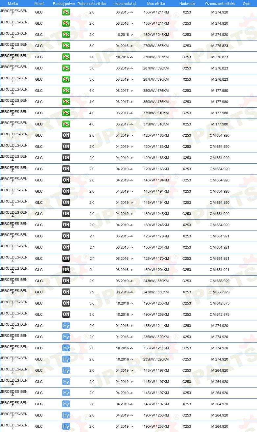Image resolution: width=257 pixels, height=432 pixels.
Task: Choose the Hy icon in the 190kW / 258KM M 264.920 X253 row
Action: 66,427
